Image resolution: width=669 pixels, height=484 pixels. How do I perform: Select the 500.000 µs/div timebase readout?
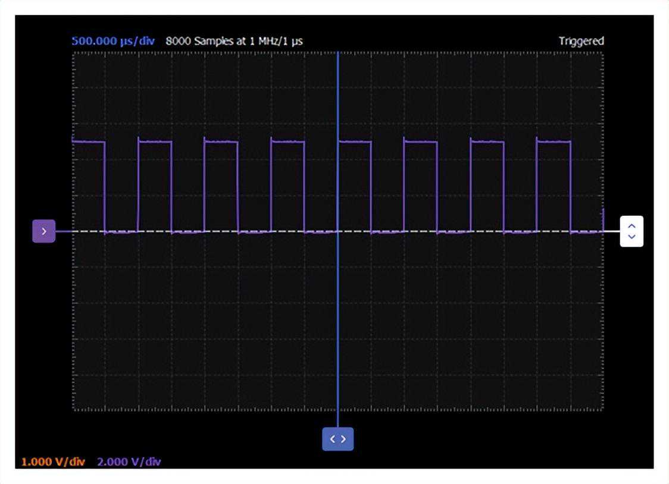[113, 41]
